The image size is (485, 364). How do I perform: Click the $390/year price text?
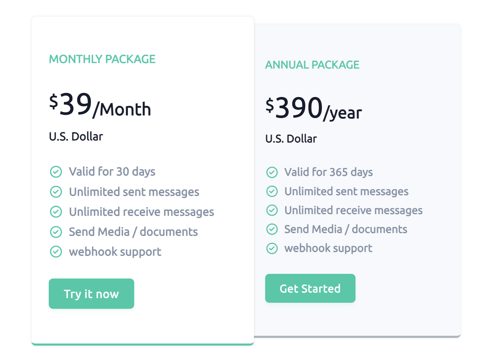tap(313, 109)
